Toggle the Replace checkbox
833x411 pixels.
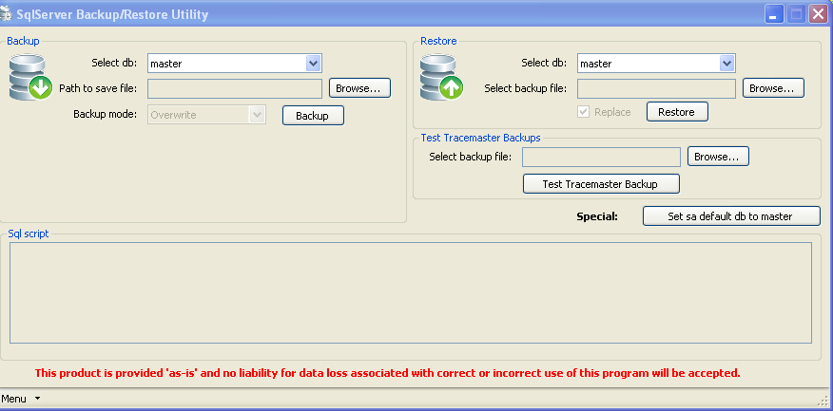pos(583,112)
